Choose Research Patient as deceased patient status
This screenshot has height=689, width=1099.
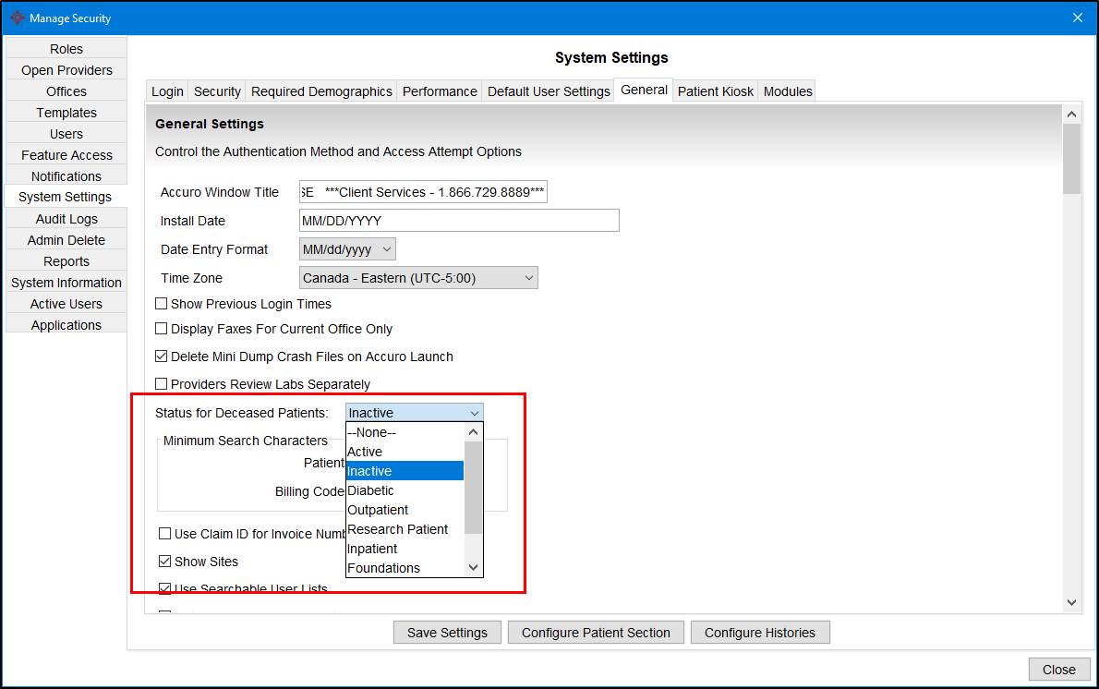pyautogui.click(x=398, y=528)
